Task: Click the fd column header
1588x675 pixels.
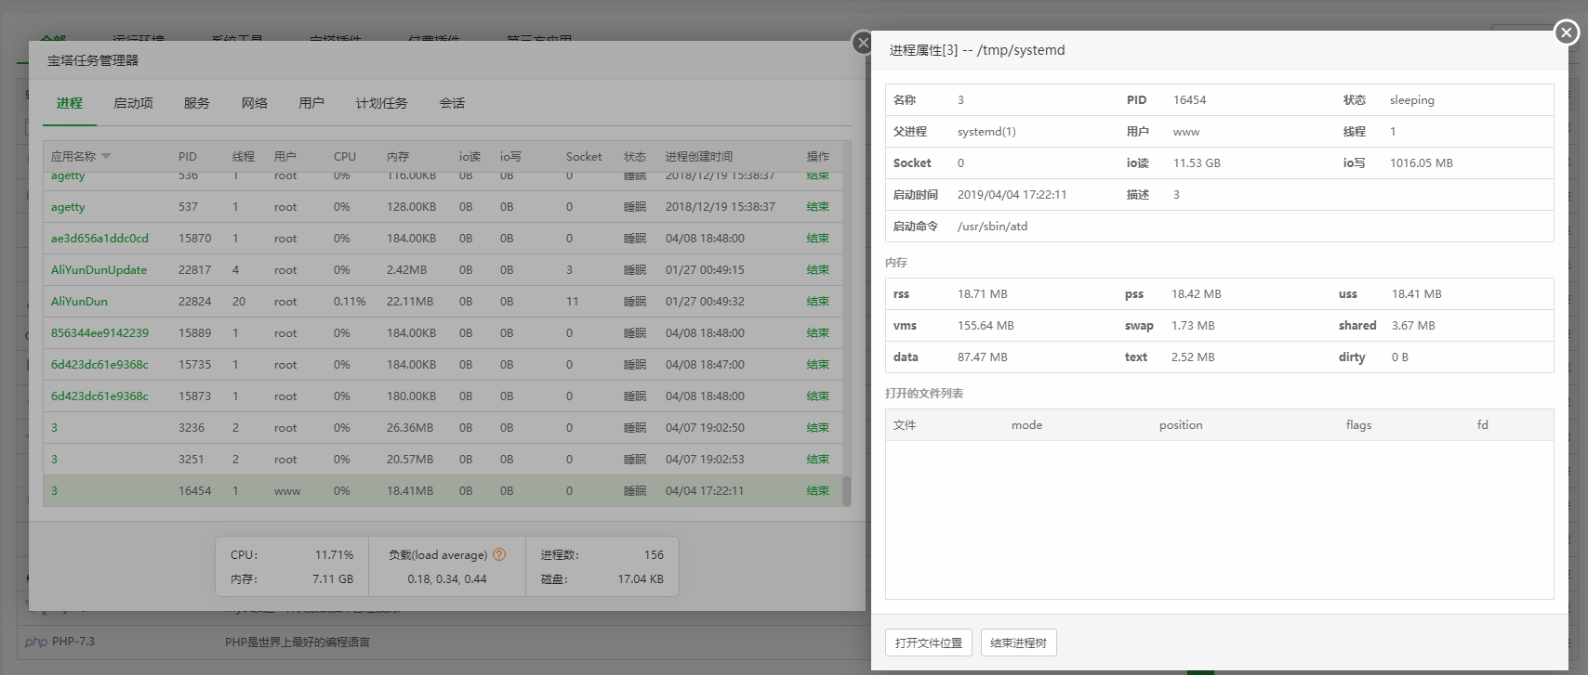Action: (1482, 424)
